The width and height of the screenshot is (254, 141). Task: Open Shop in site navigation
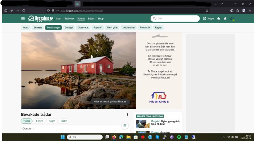[x=101, y=18]
